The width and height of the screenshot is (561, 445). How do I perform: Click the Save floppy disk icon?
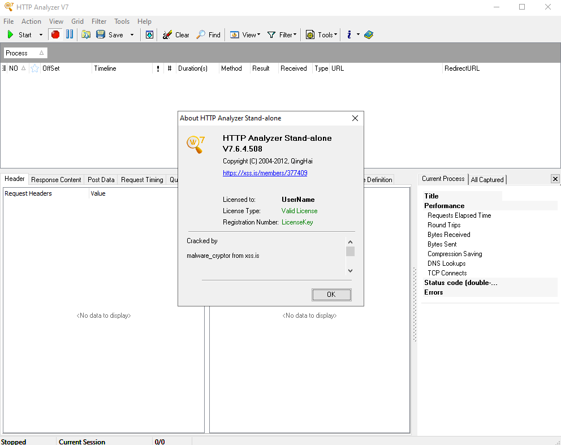101,34
